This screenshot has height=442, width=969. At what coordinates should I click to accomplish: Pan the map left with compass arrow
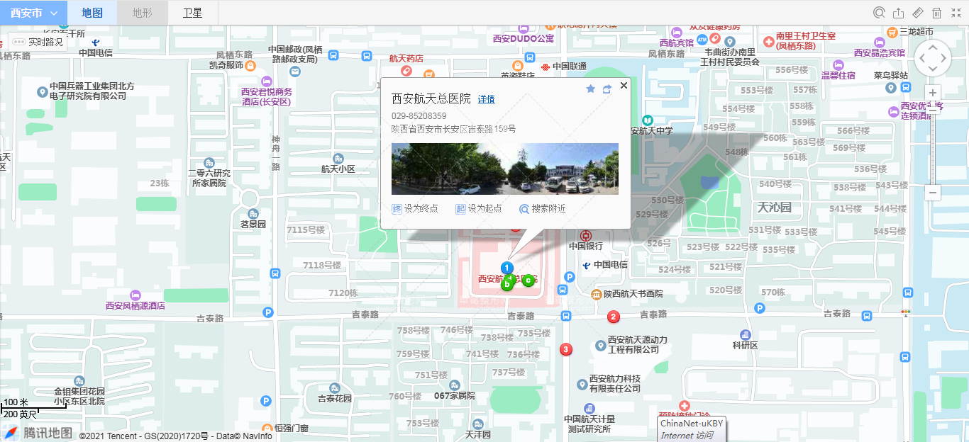pyautogui.click(x=922, y=59)
